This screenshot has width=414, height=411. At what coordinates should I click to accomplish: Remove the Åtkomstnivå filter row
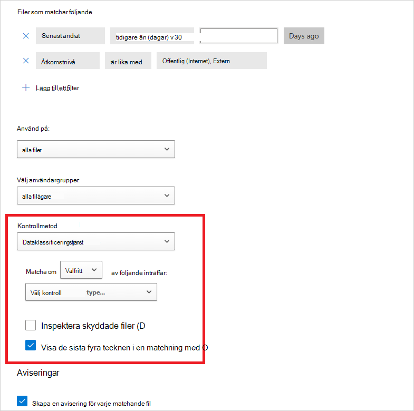(x=26, y=61)
